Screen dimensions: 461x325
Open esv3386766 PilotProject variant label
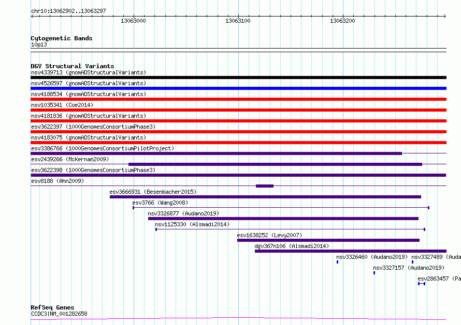tap(103, 148)
